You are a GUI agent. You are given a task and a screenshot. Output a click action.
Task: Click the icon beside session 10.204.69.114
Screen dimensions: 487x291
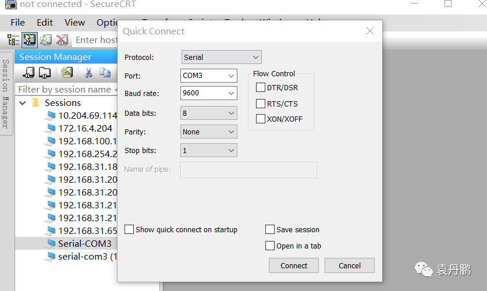tap(50, 116)
